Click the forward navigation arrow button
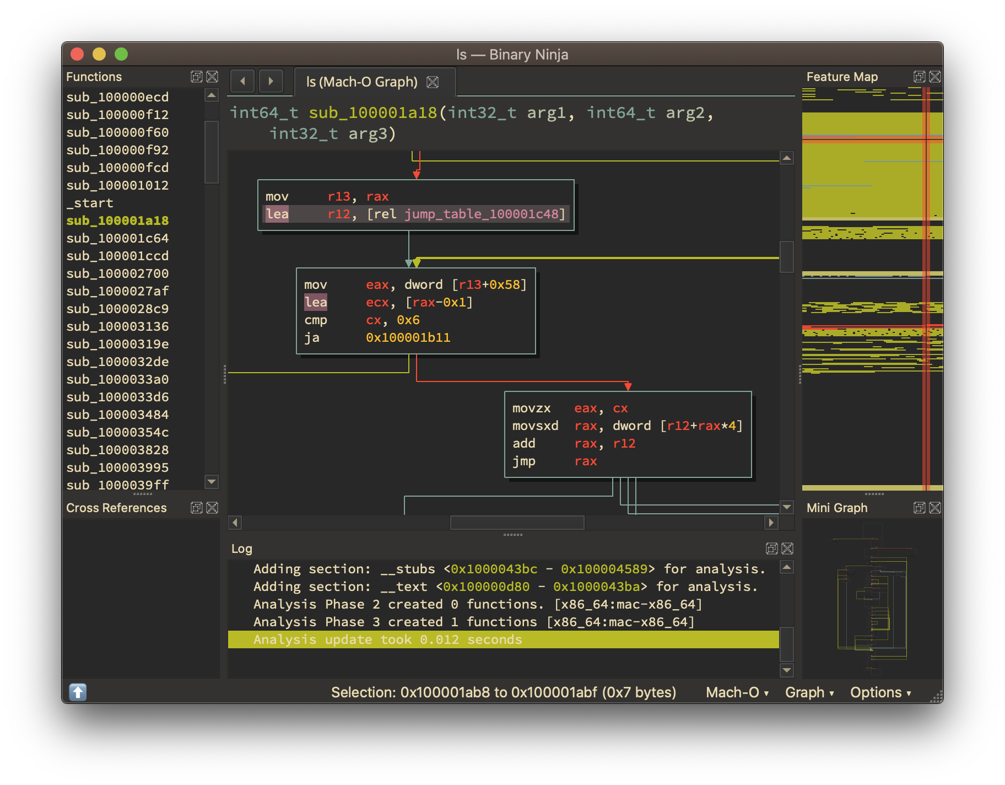This screenshot has height=785, width=1005. (x=271, y=81)
